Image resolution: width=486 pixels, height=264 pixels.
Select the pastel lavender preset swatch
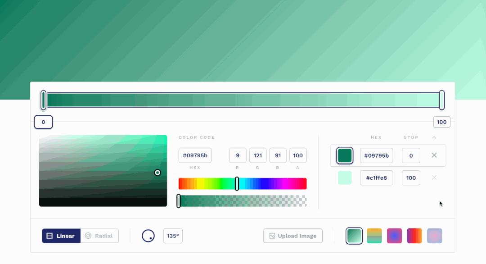435,236
